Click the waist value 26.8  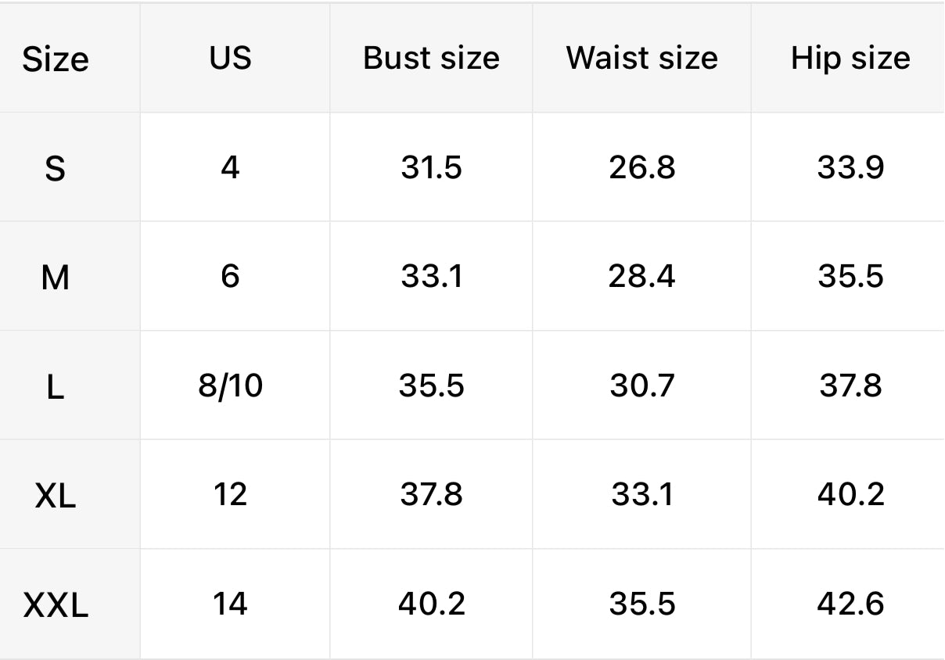pos(641,167)
